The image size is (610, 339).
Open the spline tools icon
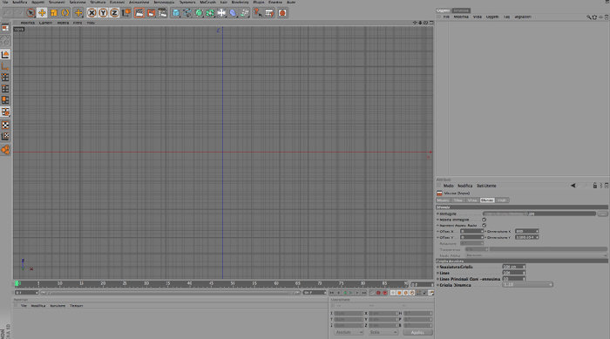pos(187,13)
